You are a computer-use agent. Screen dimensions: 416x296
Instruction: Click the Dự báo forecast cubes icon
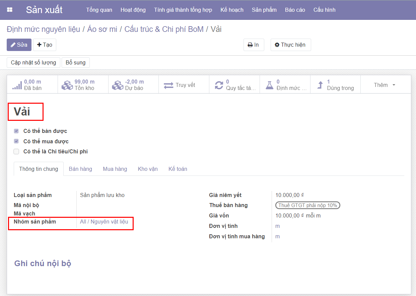[118, 85]
